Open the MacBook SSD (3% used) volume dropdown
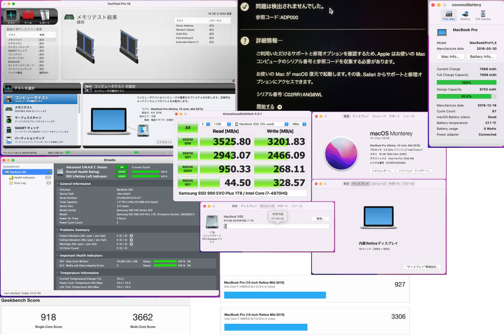The width and height of the screenshot is (504, 336). point(261,124)
